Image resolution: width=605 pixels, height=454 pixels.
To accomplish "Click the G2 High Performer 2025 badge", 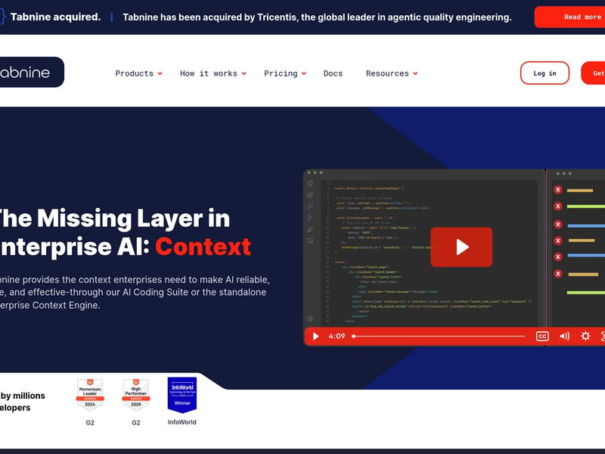I will [x=136, y=394].
